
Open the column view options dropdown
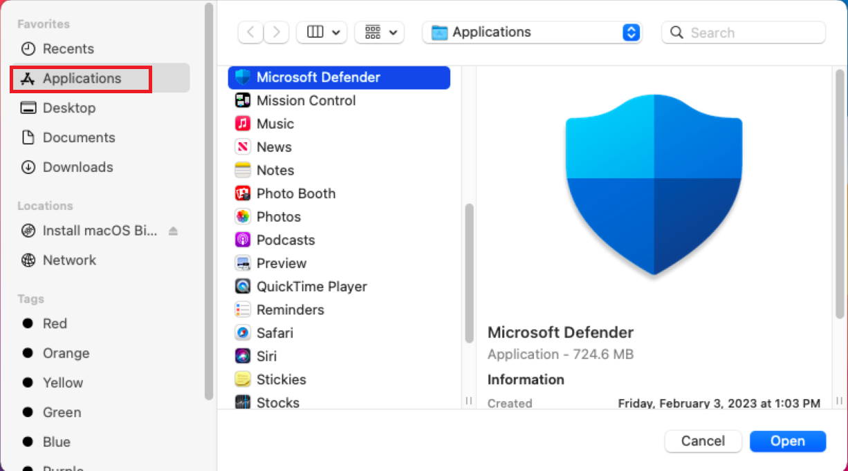click(322, 32)
